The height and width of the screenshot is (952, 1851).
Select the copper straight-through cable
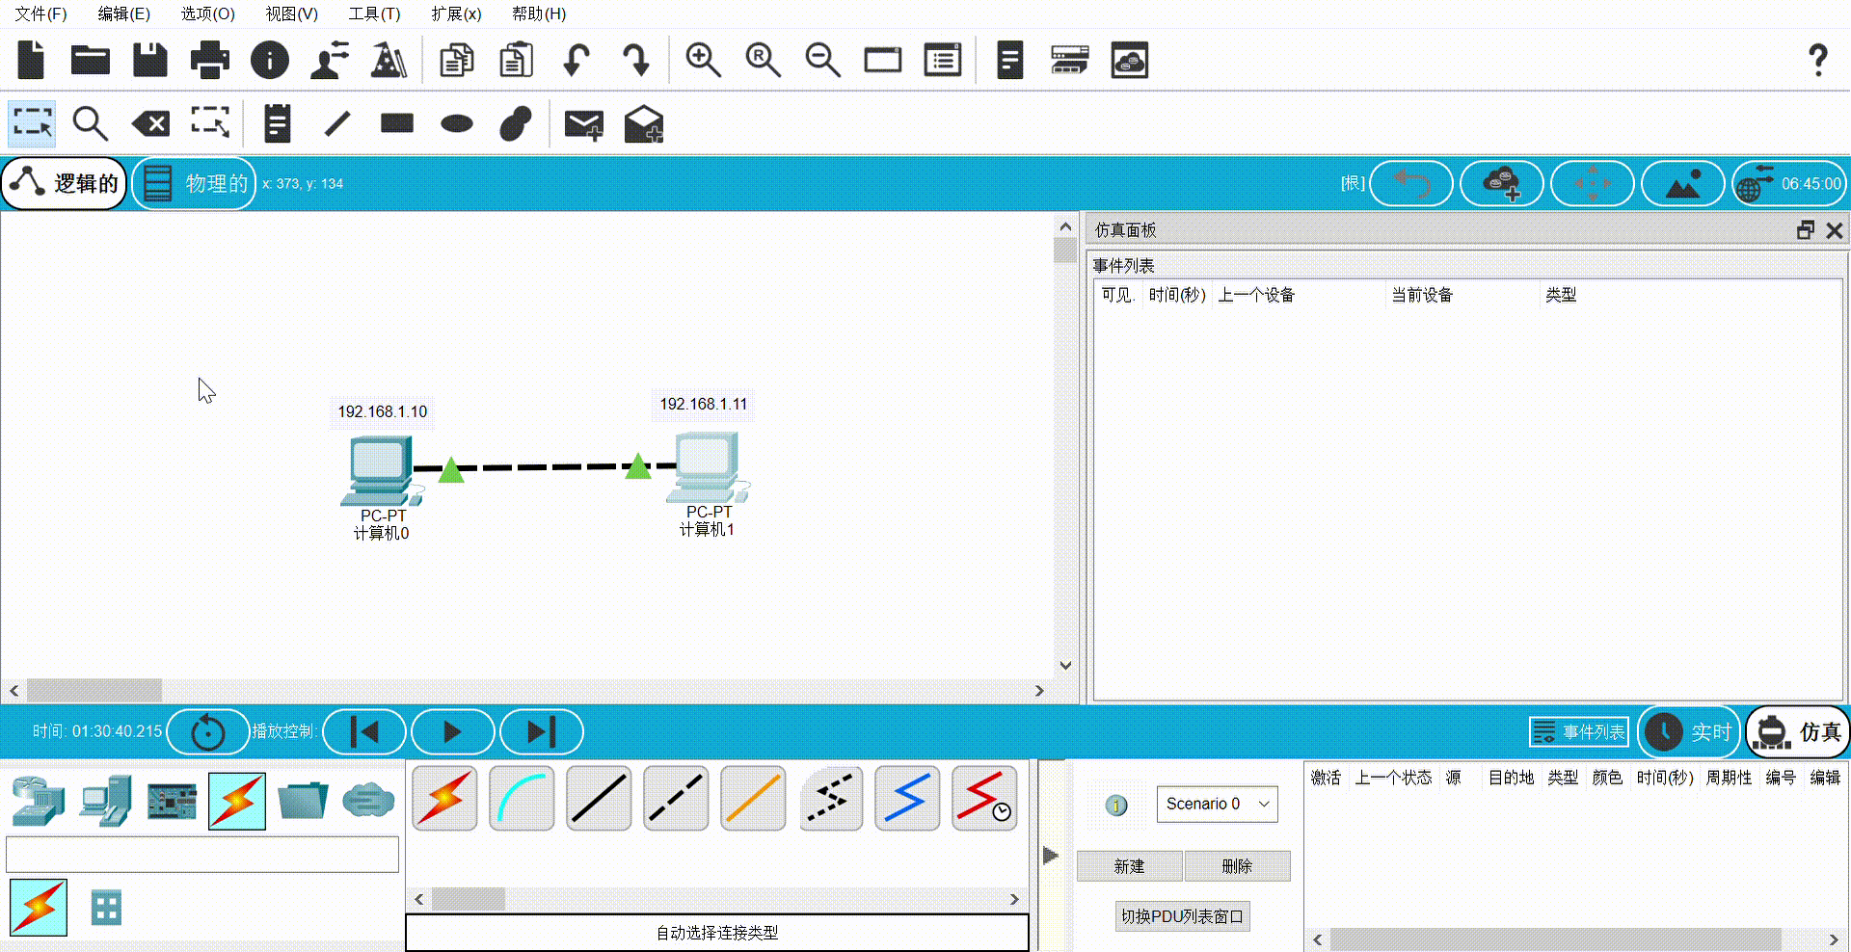point(599,799)
